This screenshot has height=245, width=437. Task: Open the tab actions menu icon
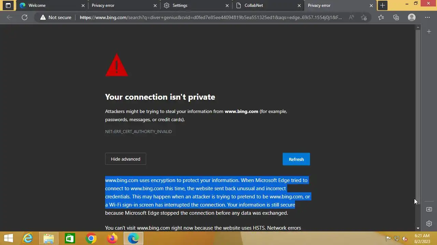tap(8, 5)
